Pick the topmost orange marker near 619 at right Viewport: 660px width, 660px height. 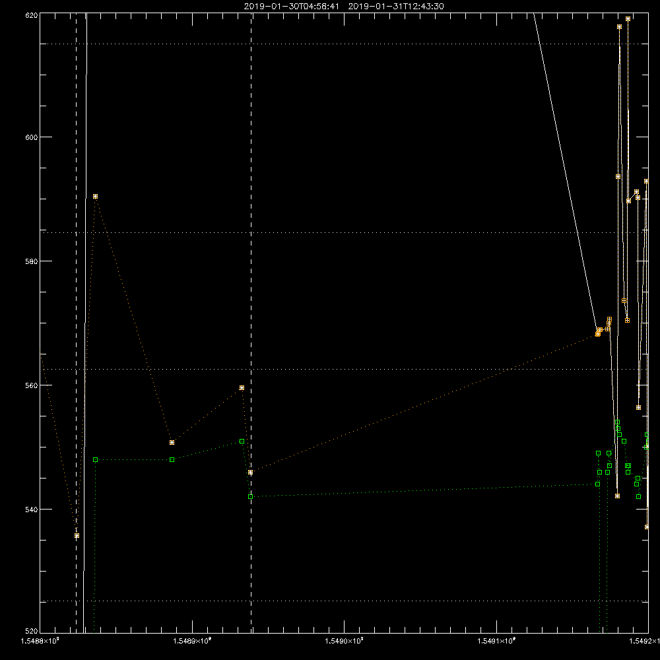click(628, 19)
